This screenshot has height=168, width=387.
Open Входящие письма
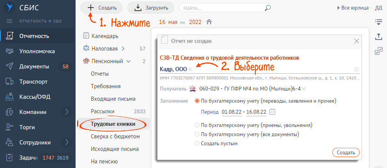113,99
